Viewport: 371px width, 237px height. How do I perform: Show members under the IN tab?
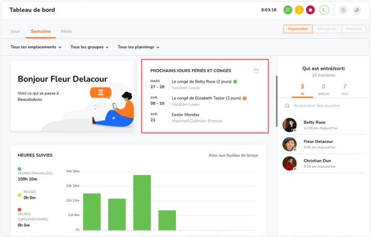(x=302, y=89)
